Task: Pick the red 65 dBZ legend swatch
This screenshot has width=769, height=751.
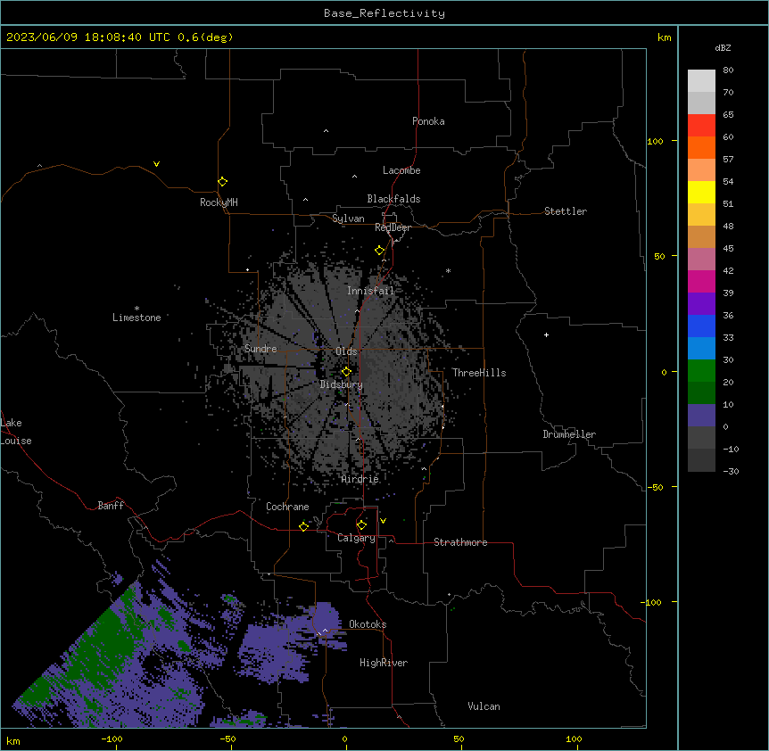Action: pyautogui.click(x=701, y=126)
